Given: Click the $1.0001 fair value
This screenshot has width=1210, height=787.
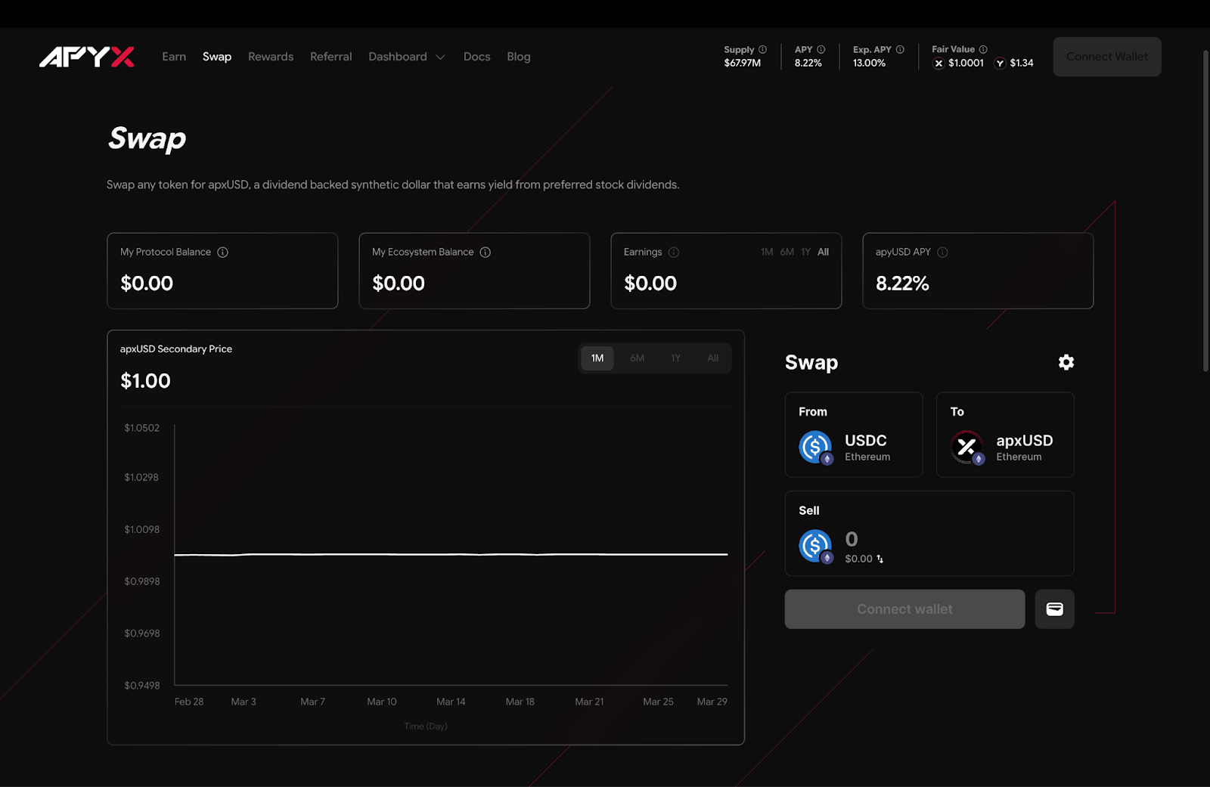Looking at the screenshot, I should pyautogui.click(x=966, y=64).
